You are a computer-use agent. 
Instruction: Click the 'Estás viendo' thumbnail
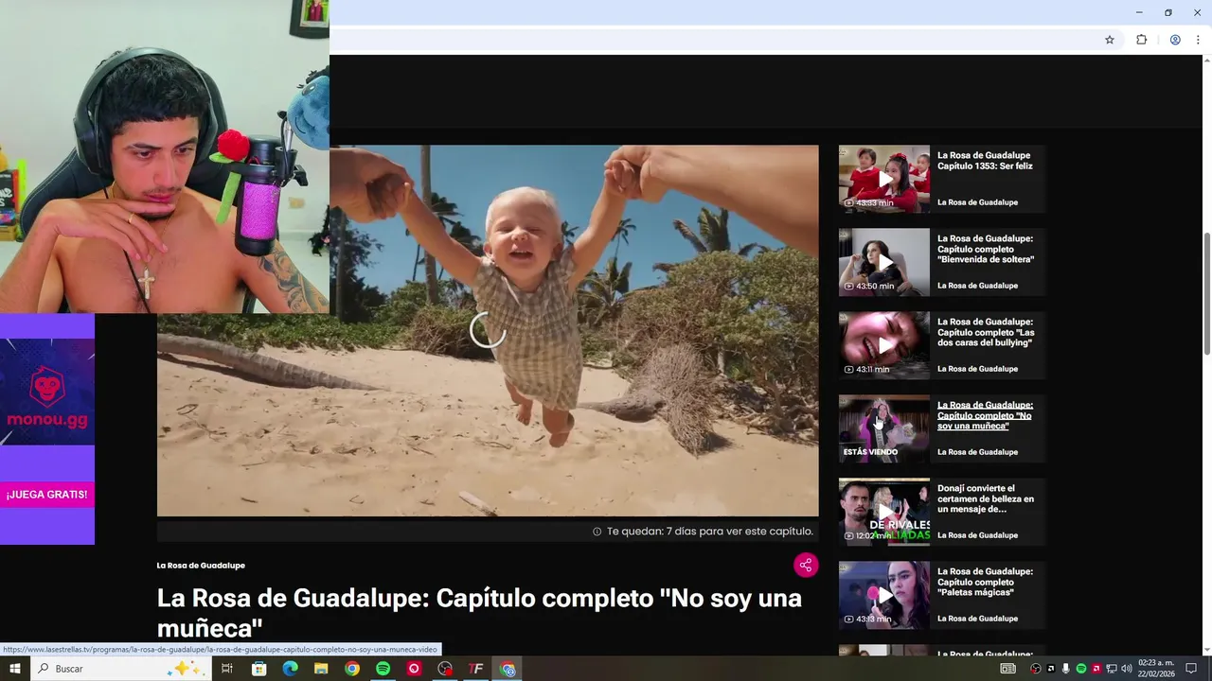coord(884,428)
